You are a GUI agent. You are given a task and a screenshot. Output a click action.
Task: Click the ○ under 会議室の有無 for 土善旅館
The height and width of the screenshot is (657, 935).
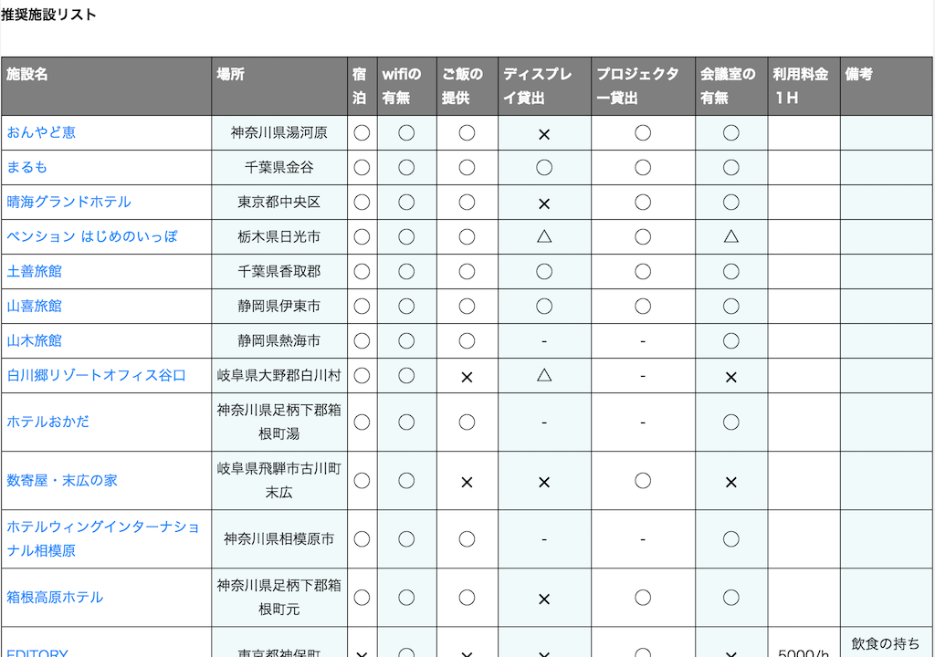(730, 271)
